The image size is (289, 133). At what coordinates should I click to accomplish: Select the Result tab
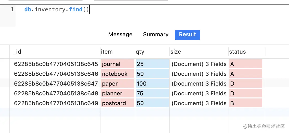[x=187, y=35]
